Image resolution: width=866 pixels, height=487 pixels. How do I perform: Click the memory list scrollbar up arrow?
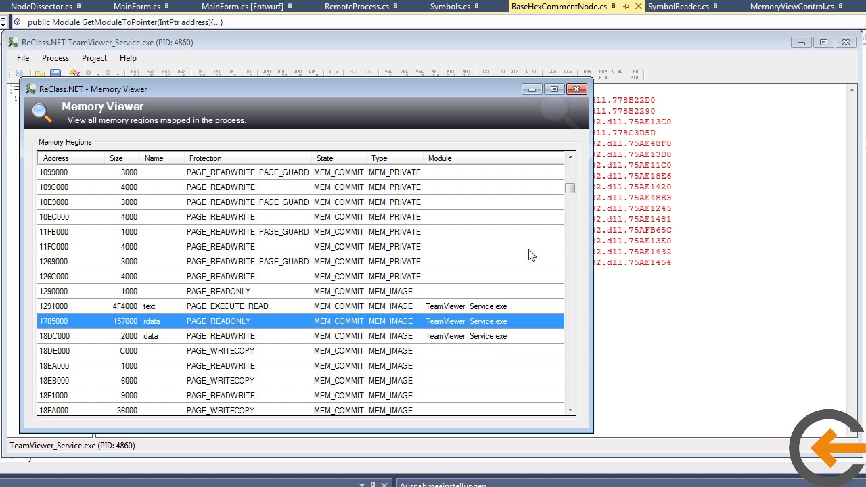(x=570, y=157)
